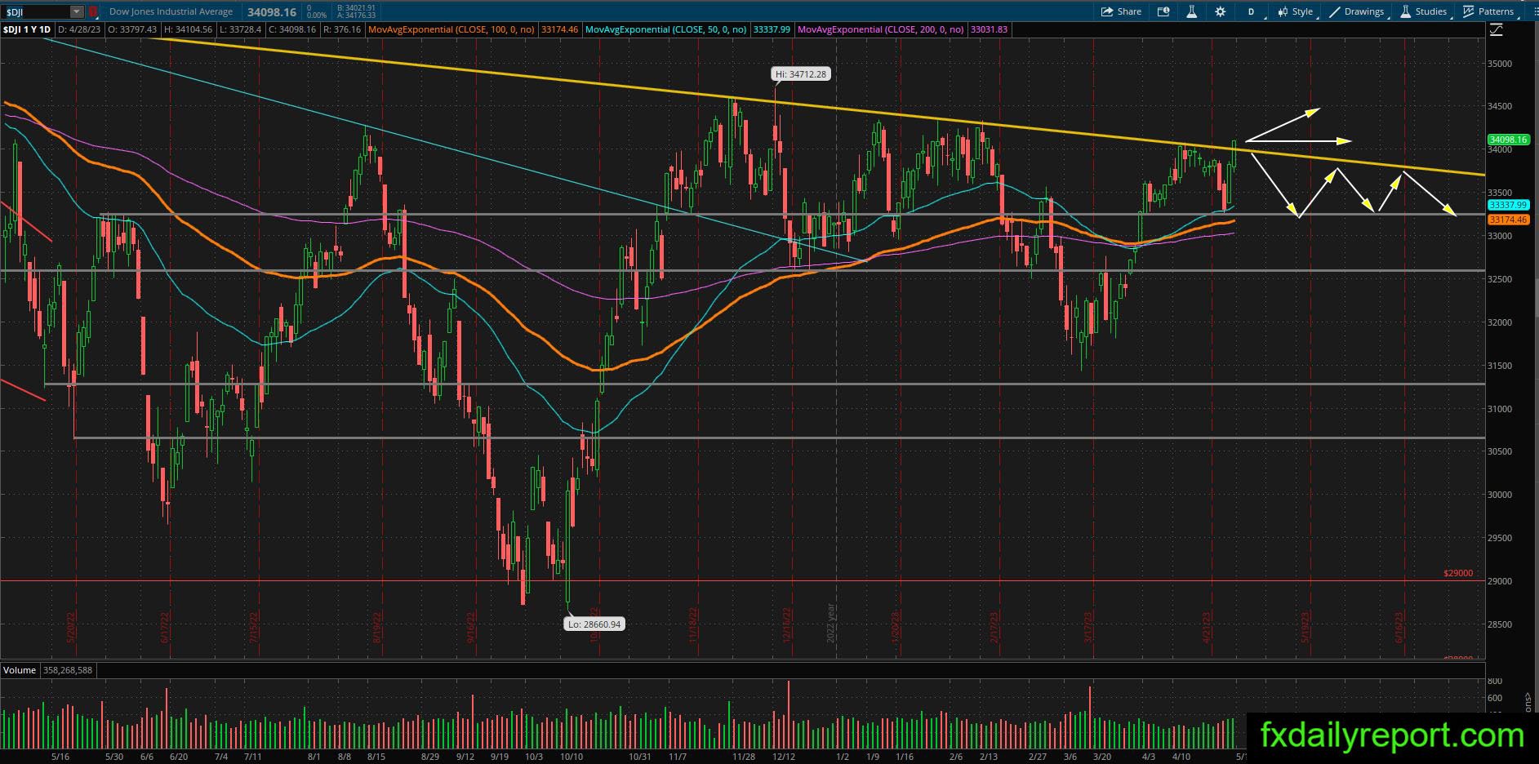Viewport: 1539px width, 764px height.
Task: Open chart settings with the gear icon
Action: pos(1220,11)
